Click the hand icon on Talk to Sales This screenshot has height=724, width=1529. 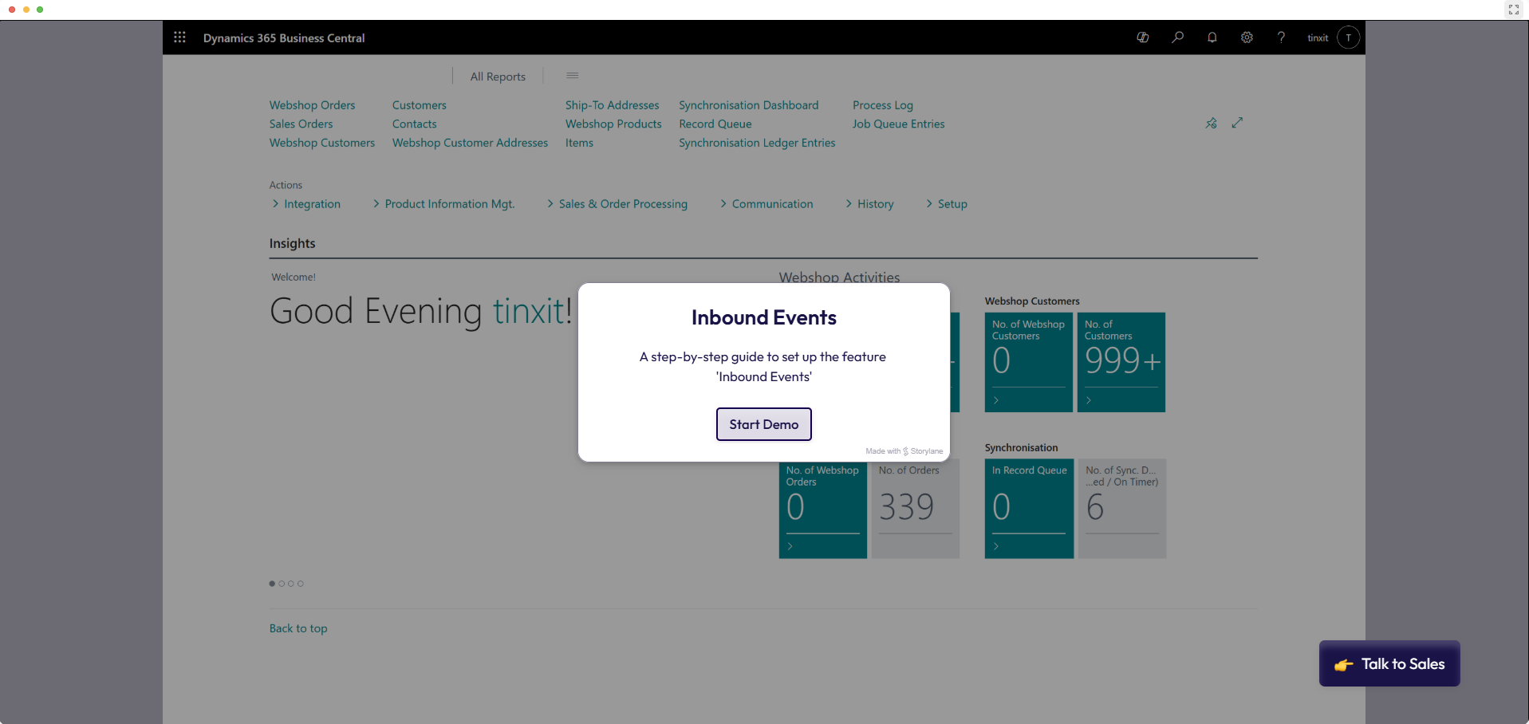pyautogui.click(x=1344, y=665)
